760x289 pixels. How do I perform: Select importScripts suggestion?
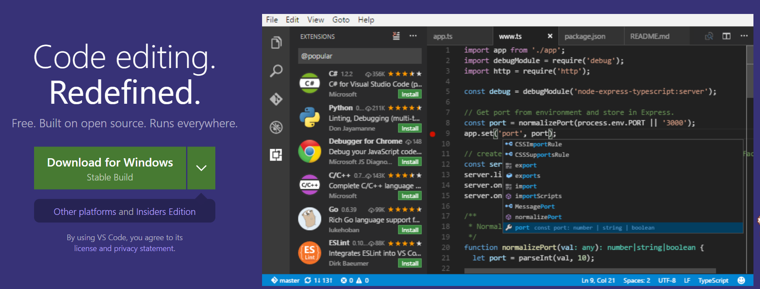(623, 196)
